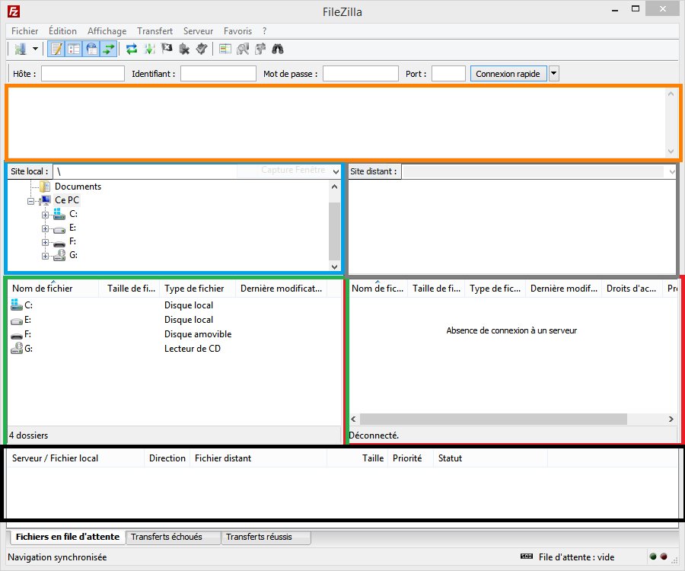The height and width of the screenshot is (571, 685).
Task: Reconnect to the last used server
Action: tap(202, 49)
